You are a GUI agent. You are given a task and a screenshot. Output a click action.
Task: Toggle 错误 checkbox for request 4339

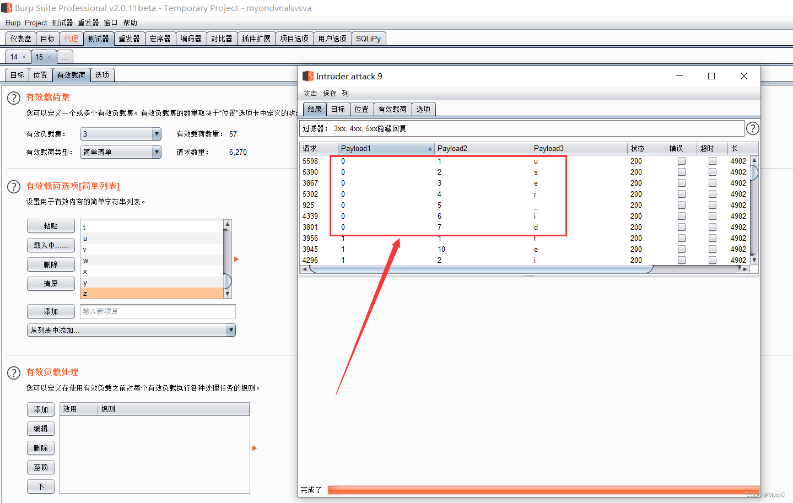[682, 216]
